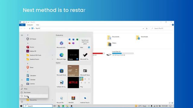Open the Android Studio tile
The width and height of the screenshot is (193, 108).
85,98
